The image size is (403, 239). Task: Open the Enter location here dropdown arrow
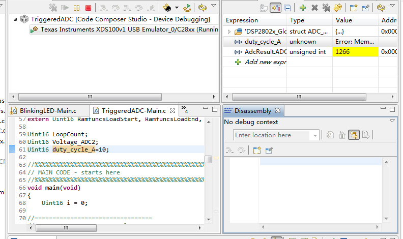(315, 135)
